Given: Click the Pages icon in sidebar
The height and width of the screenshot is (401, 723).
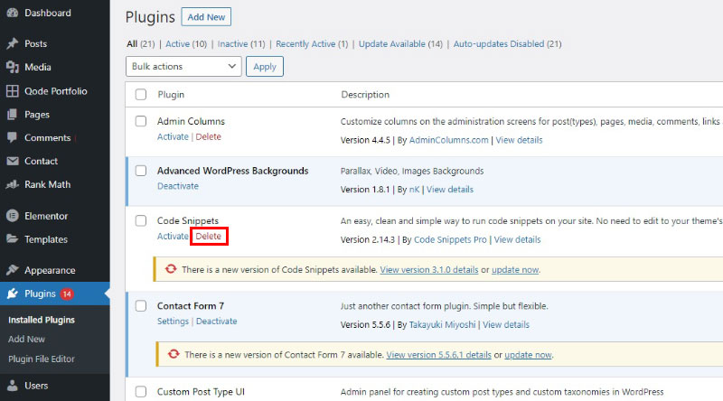Looking at the screenshot, I should coord(13,115).
